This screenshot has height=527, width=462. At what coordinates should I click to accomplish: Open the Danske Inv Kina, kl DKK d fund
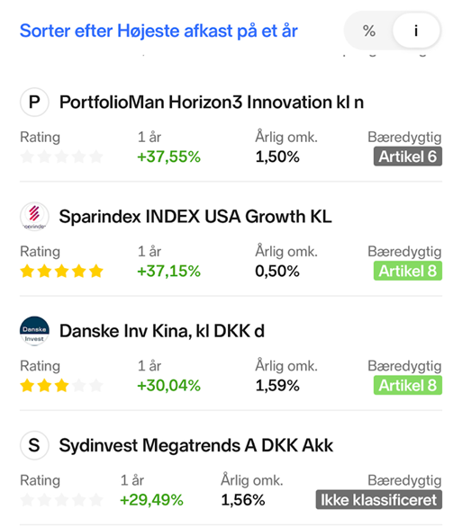click(x=162, y=331)
